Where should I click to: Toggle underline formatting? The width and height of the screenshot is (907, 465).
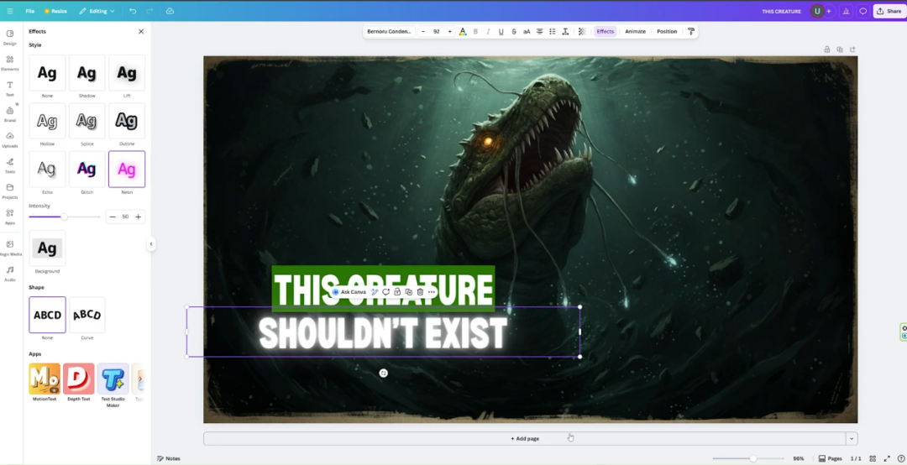(x=501, y=32)
